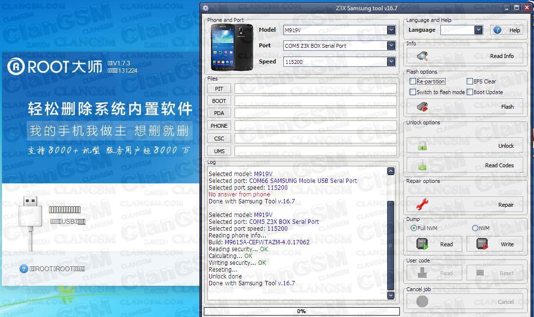Click the BOOT file path field
The width and height of the screenshot is (534, 317).
tap(316, 101)
